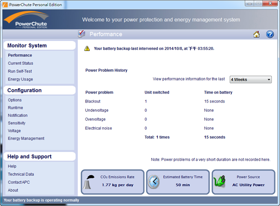
Task: Click the PowerChute title bar app icon
Action: [5, 5]
